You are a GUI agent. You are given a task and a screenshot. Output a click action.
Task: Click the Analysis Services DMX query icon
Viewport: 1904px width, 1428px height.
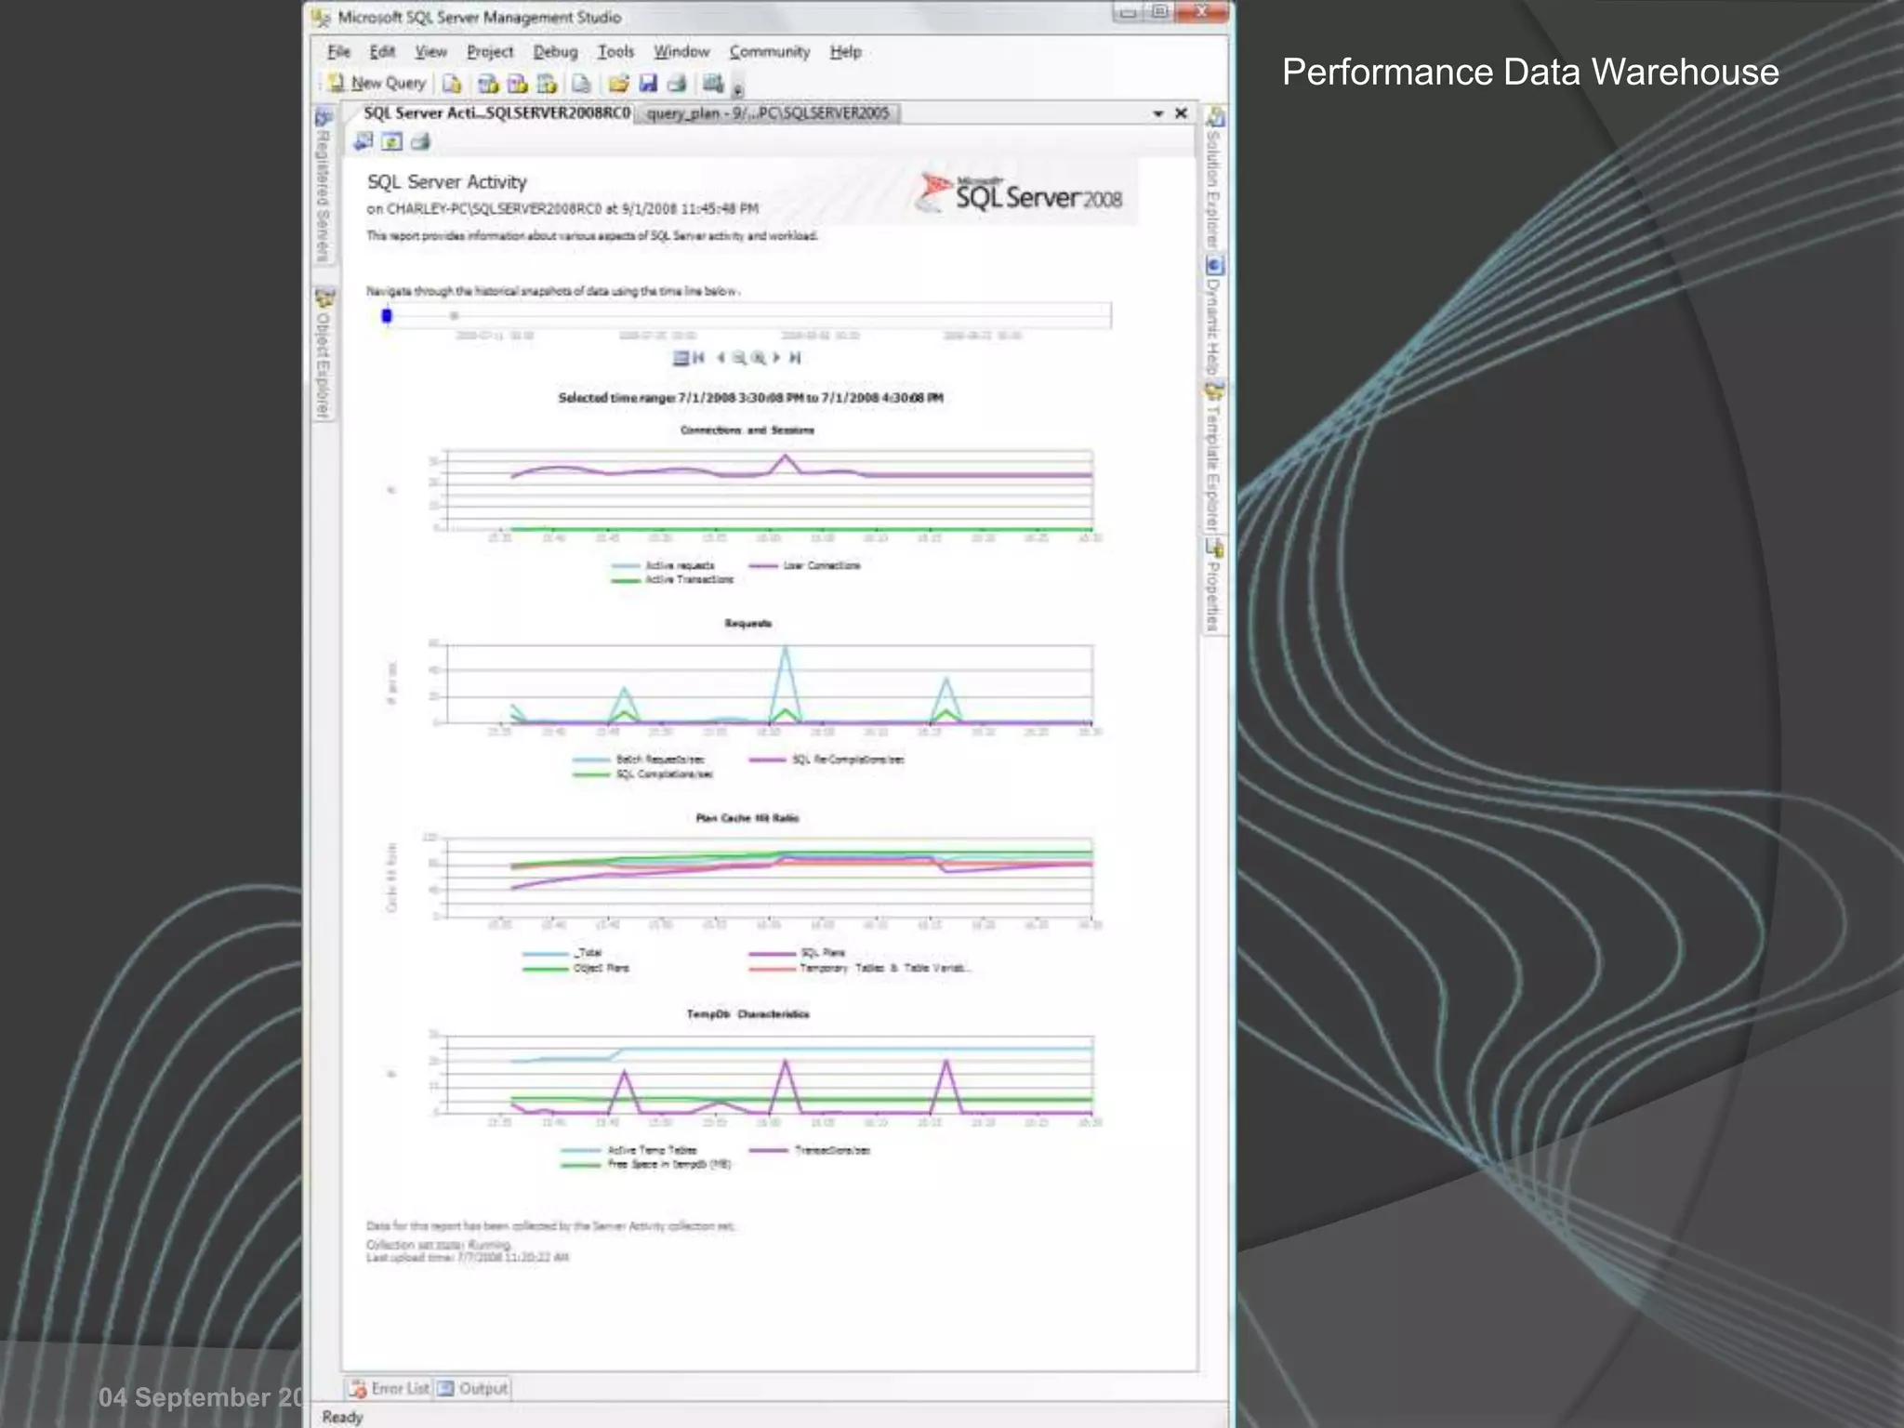click(518, 84)
